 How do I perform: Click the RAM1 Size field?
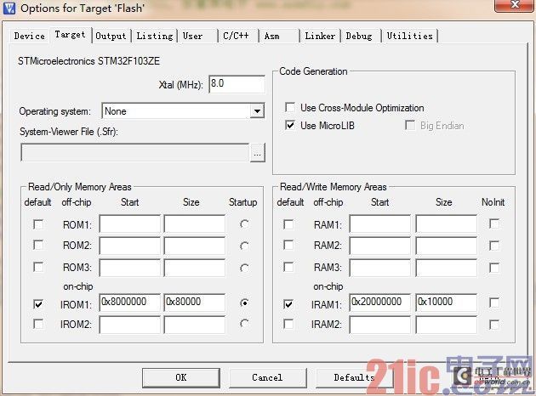pyautogui.click(x=446, y=224)
